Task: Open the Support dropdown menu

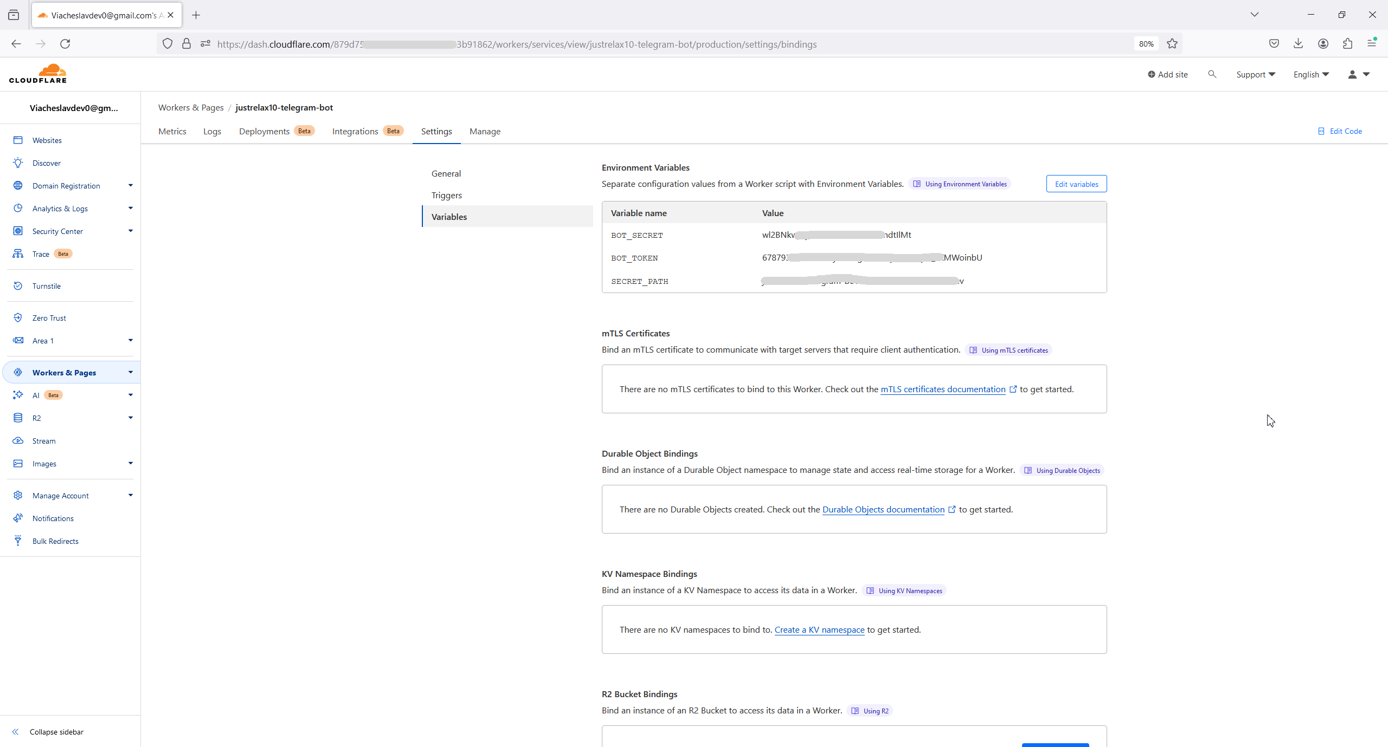Action: (1255, 74)
